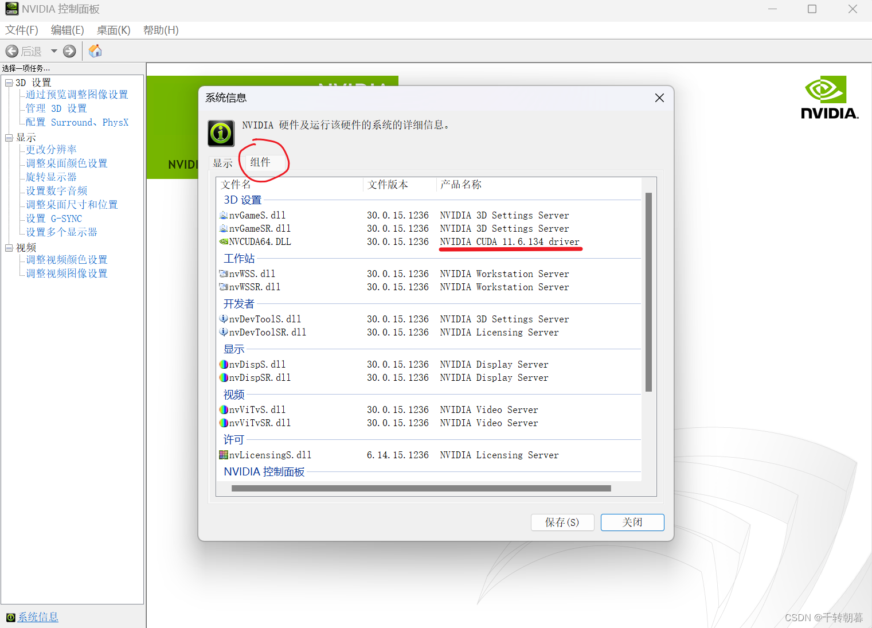872x628 pixels.
Task: Click the nvDispS.dll color icon
Action: [x=224, y=364]
